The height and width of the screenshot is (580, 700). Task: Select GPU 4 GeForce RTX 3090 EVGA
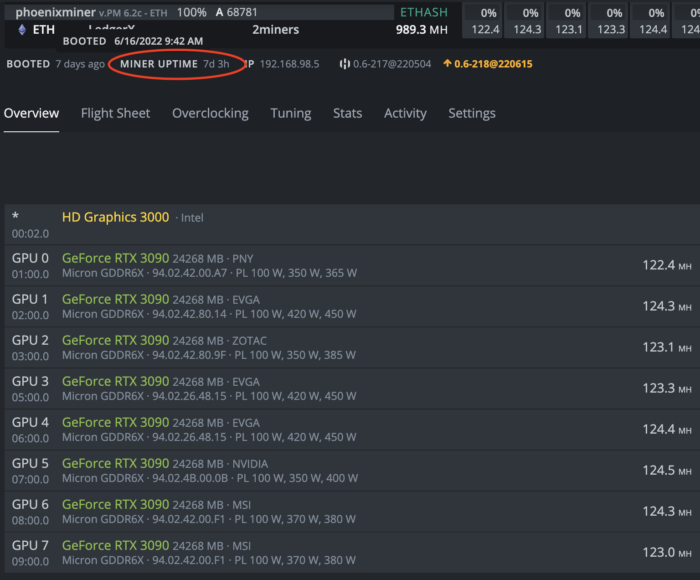(x=352, y=430)
